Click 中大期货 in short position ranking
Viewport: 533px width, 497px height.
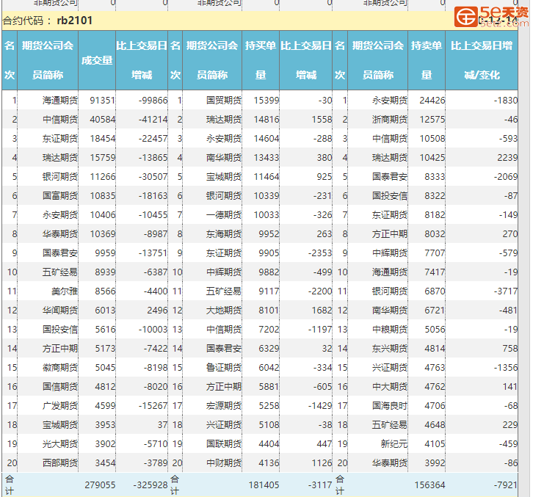click(x=390, y=387)
